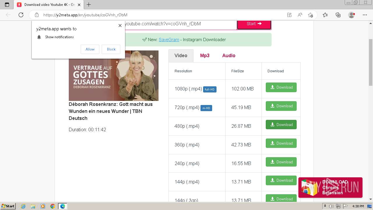Open Edge settings and more menu
The image size is (373, 210).
(x=365, y=15)
